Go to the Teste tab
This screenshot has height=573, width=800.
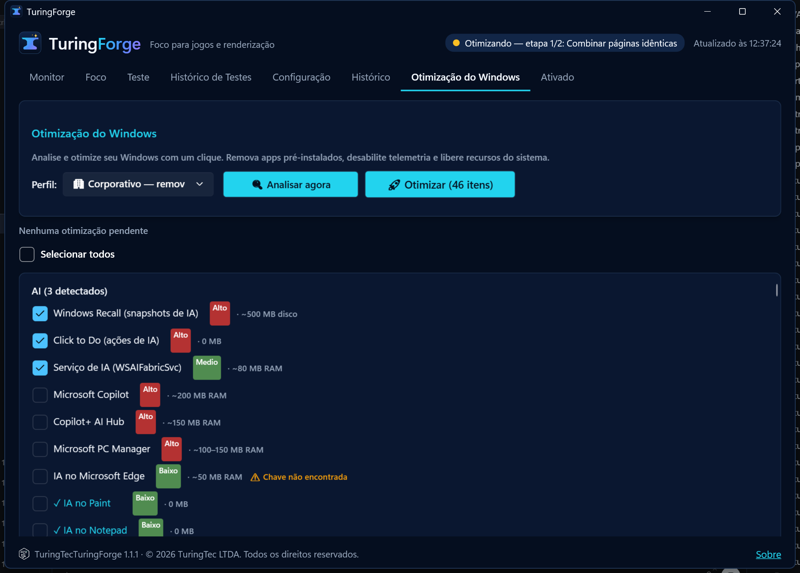[x=138, y=77]
